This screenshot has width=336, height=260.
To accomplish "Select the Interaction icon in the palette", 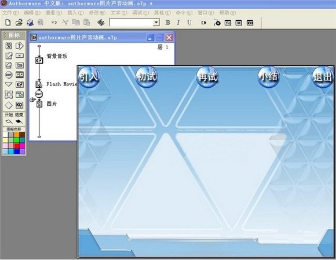I will (20, 46).
